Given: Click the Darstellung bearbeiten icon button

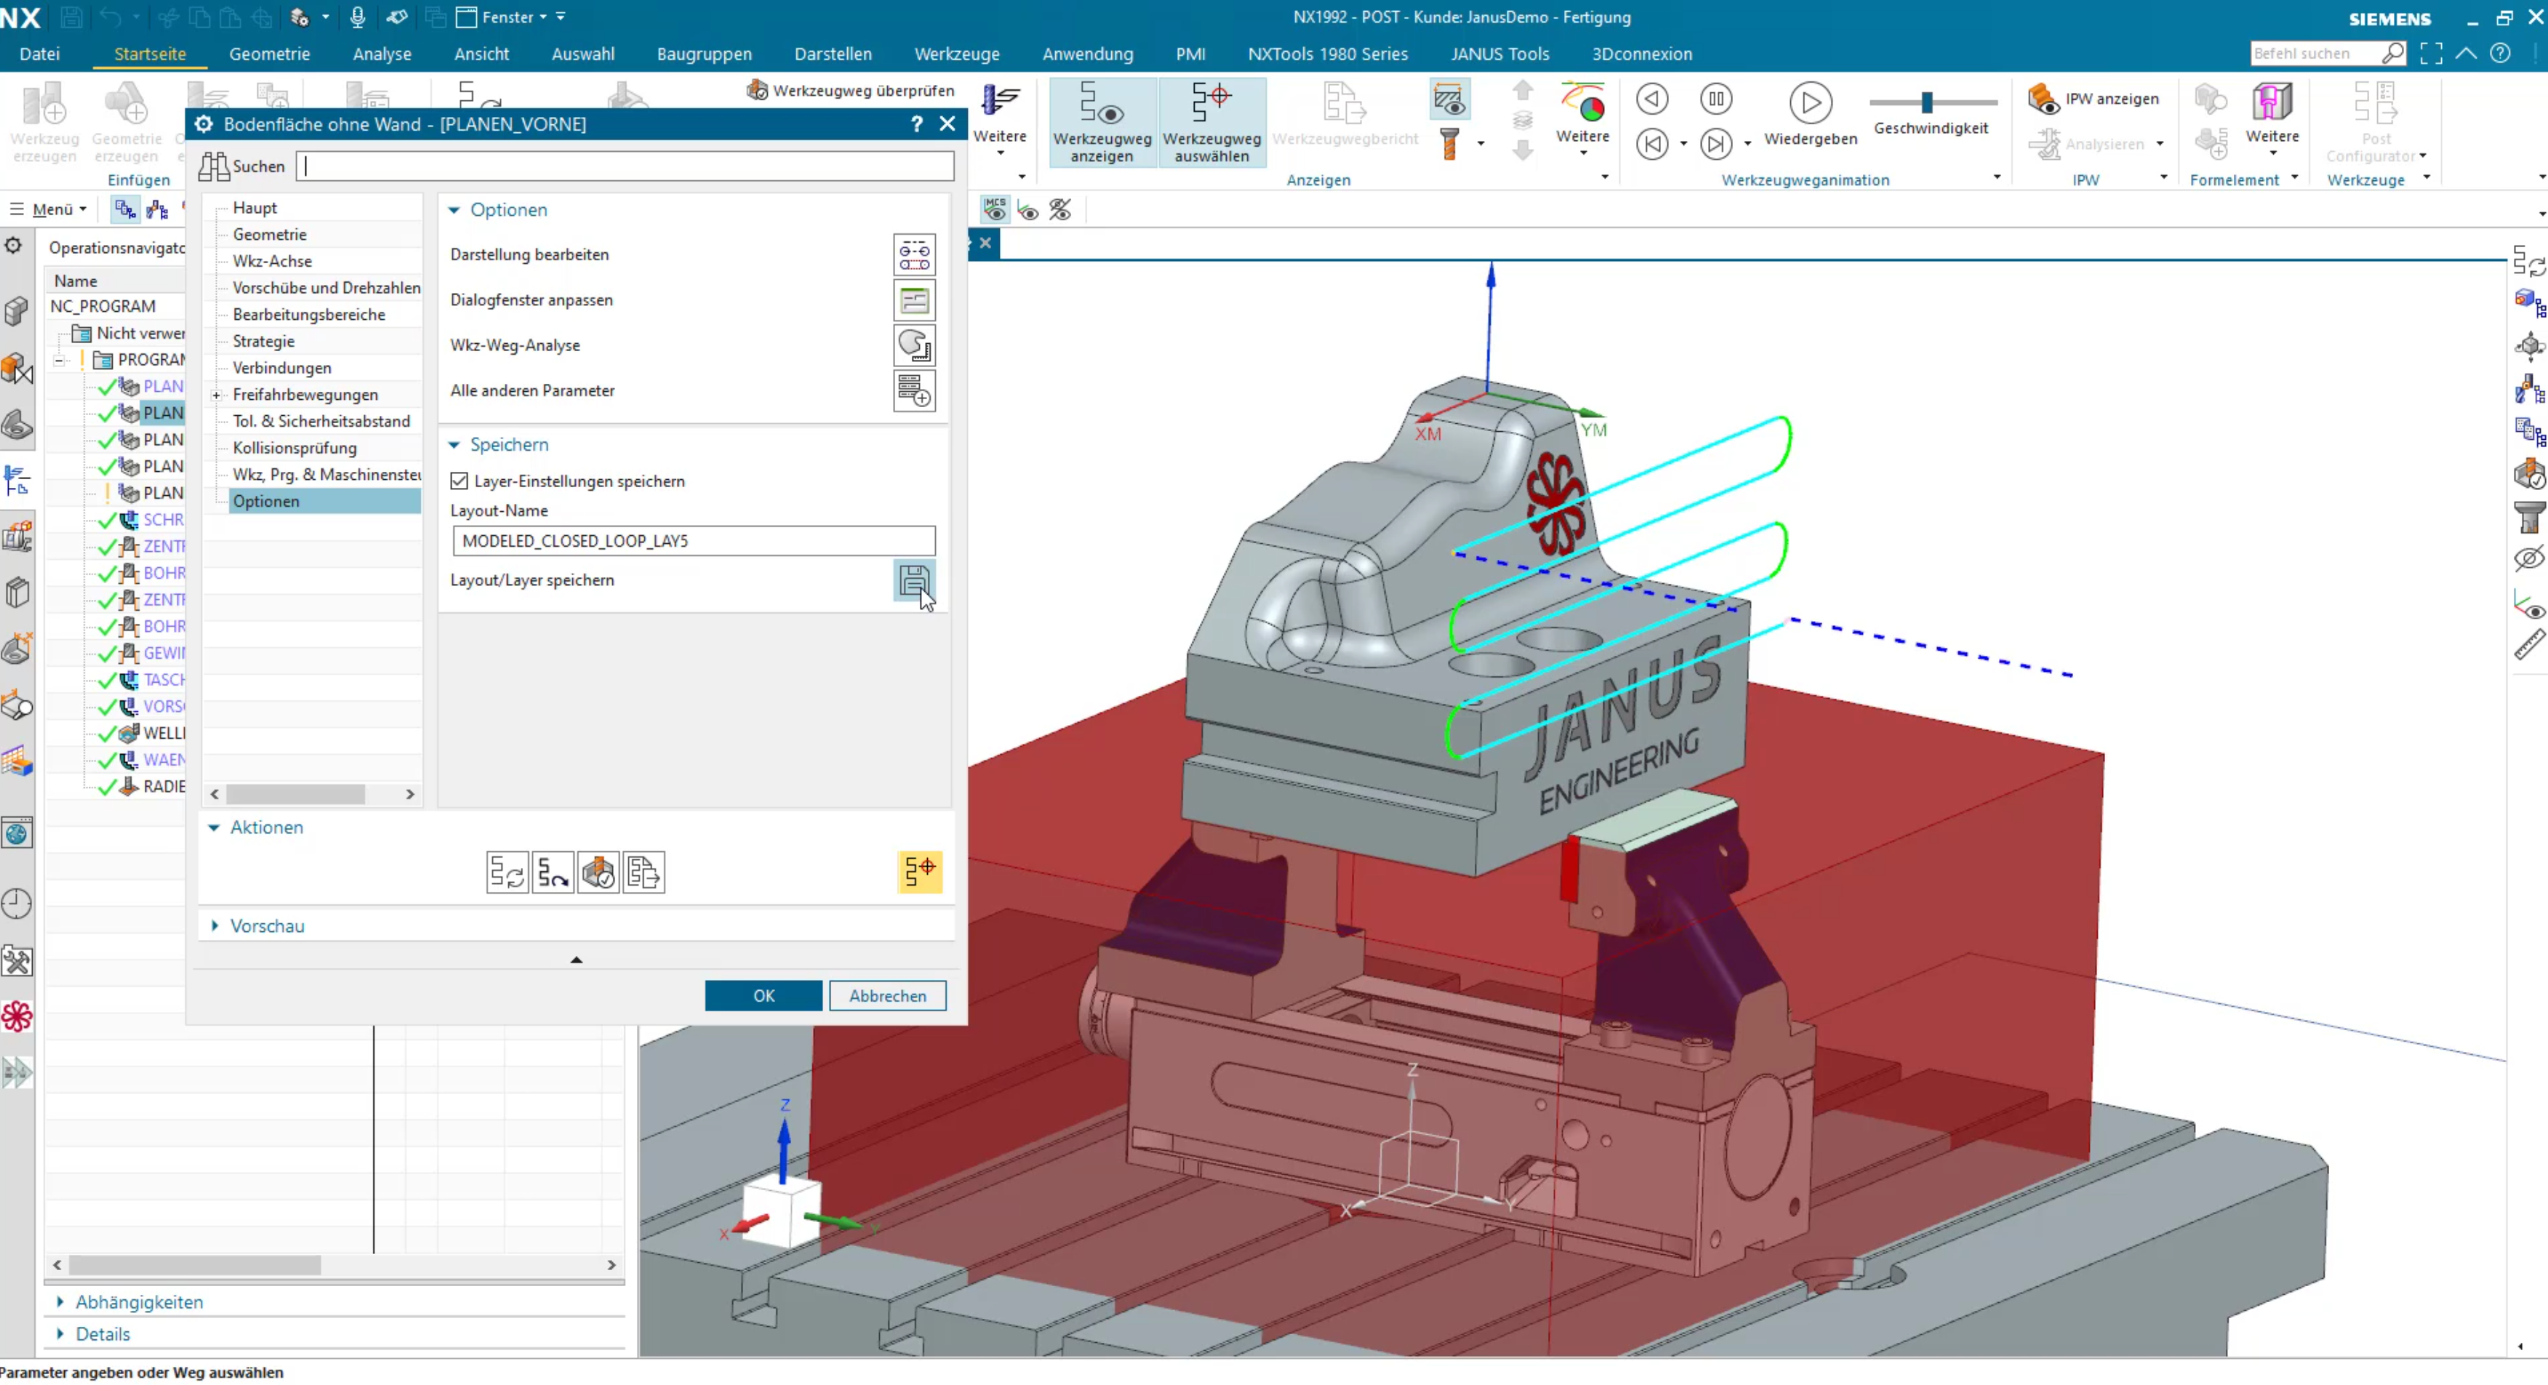Looking at the screenshot, I should [x=914, y=255].
